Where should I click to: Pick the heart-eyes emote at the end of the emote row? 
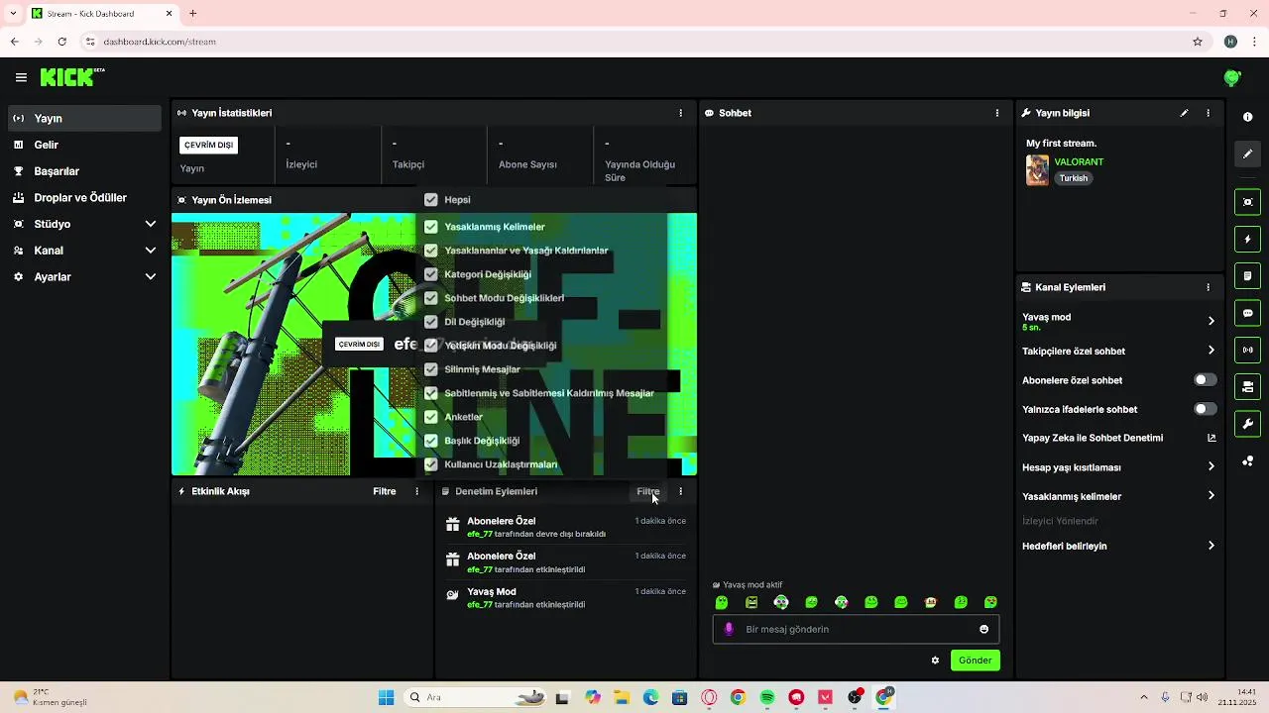(990, 602)
